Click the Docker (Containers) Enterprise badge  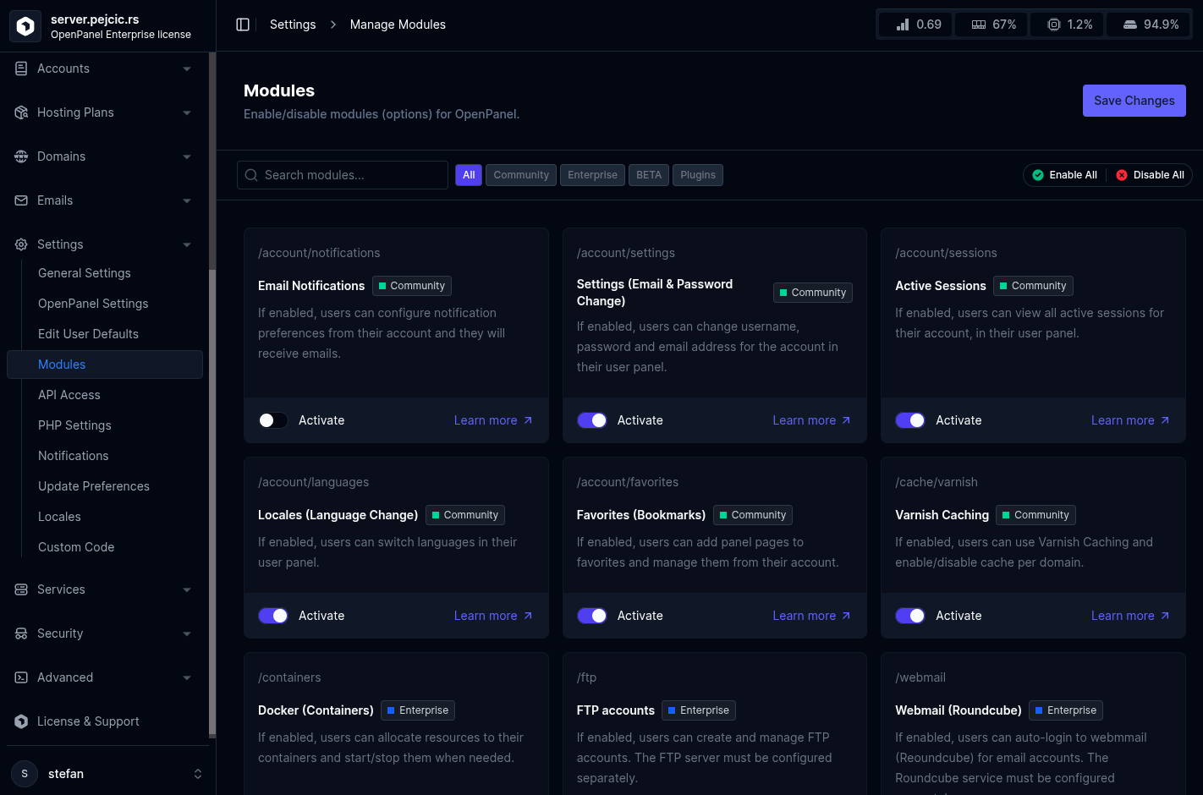click(418, 710)
